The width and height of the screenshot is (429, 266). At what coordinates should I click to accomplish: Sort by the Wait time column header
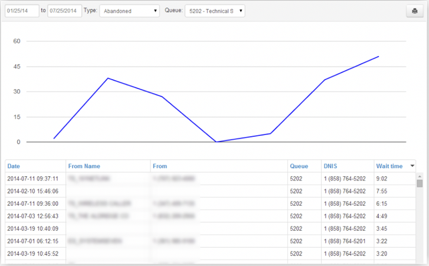click(x=389, y=166)
